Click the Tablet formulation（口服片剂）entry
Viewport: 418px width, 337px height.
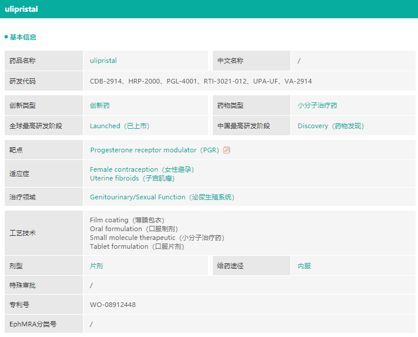[x=136, y=246]
